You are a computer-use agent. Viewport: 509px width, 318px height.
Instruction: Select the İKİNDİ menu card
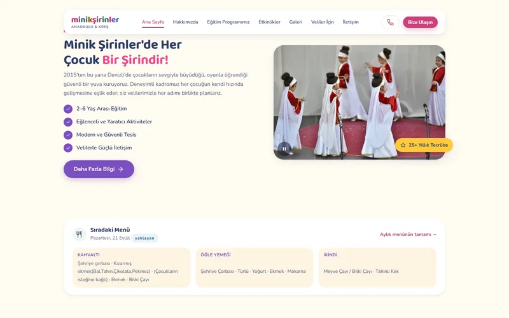coord(377,268)
